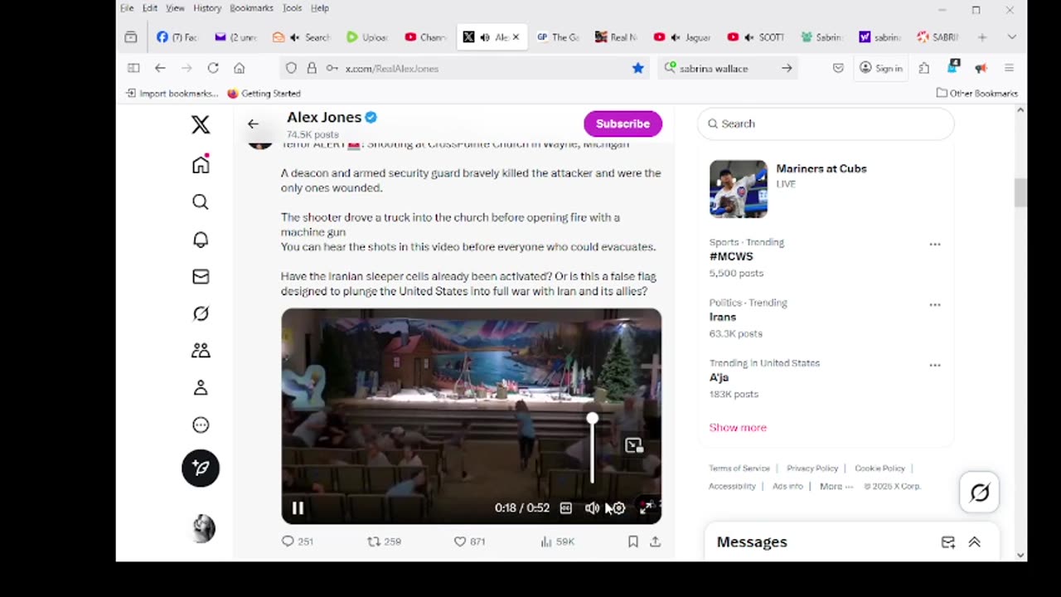Adjust the vertical volume slider handle

coord(592,419)
